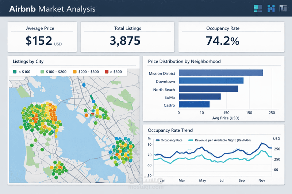Click the '> $300' legend text

(x=116, y=72)
